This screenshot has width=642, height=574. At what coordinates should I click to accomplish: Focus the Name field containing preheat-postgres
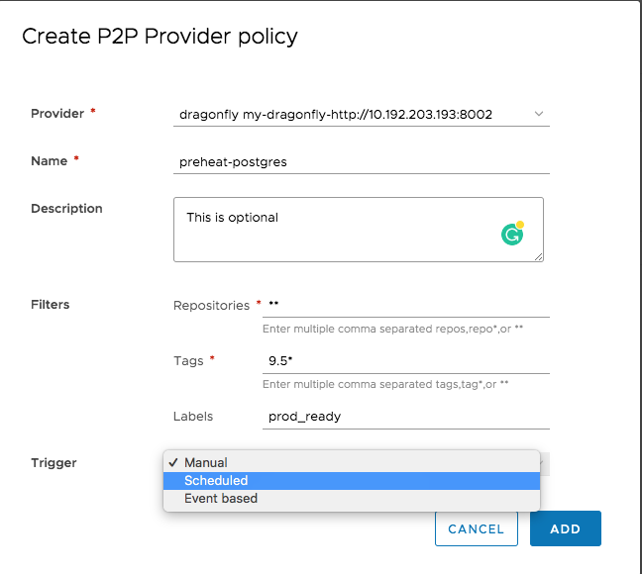361,161
